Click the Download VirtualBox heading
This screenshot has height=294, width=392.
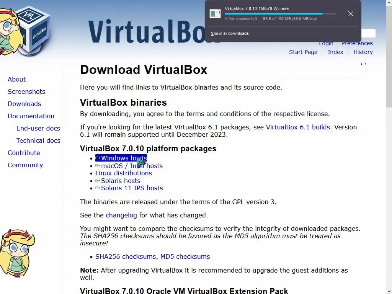[144, 70]
